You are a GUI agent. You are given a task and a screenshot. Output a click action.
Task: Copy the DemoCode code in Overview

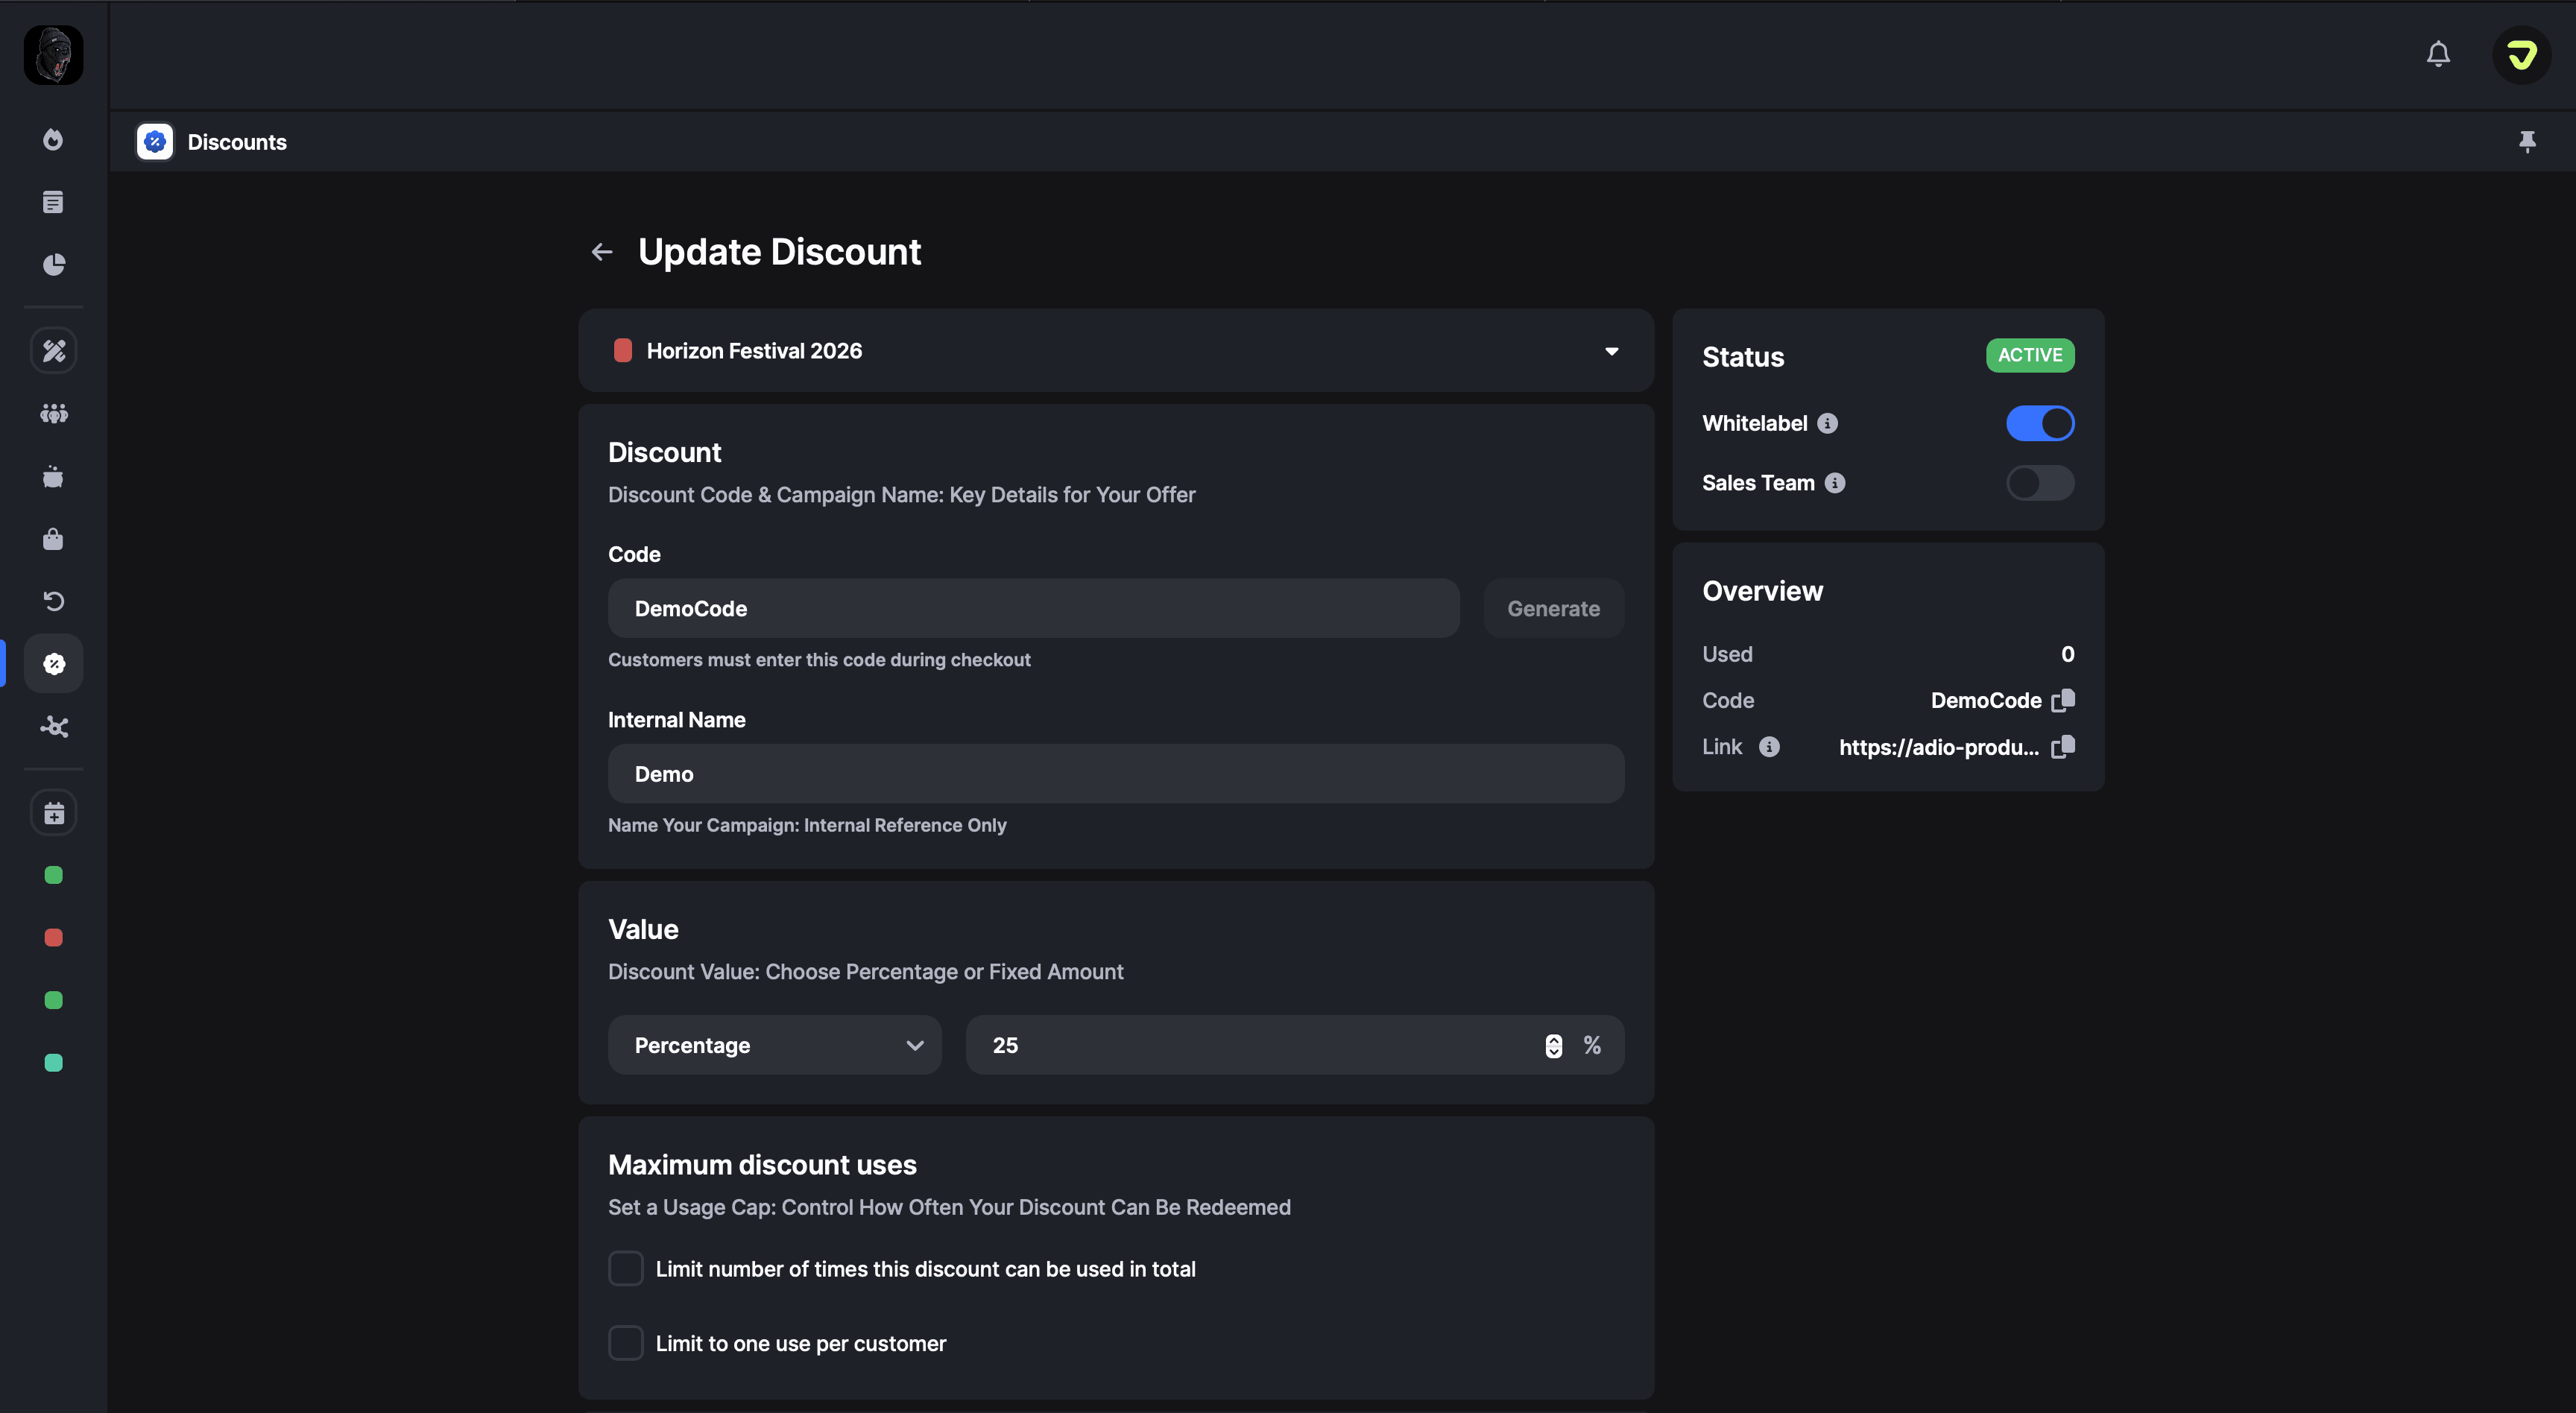(2063, 700)
